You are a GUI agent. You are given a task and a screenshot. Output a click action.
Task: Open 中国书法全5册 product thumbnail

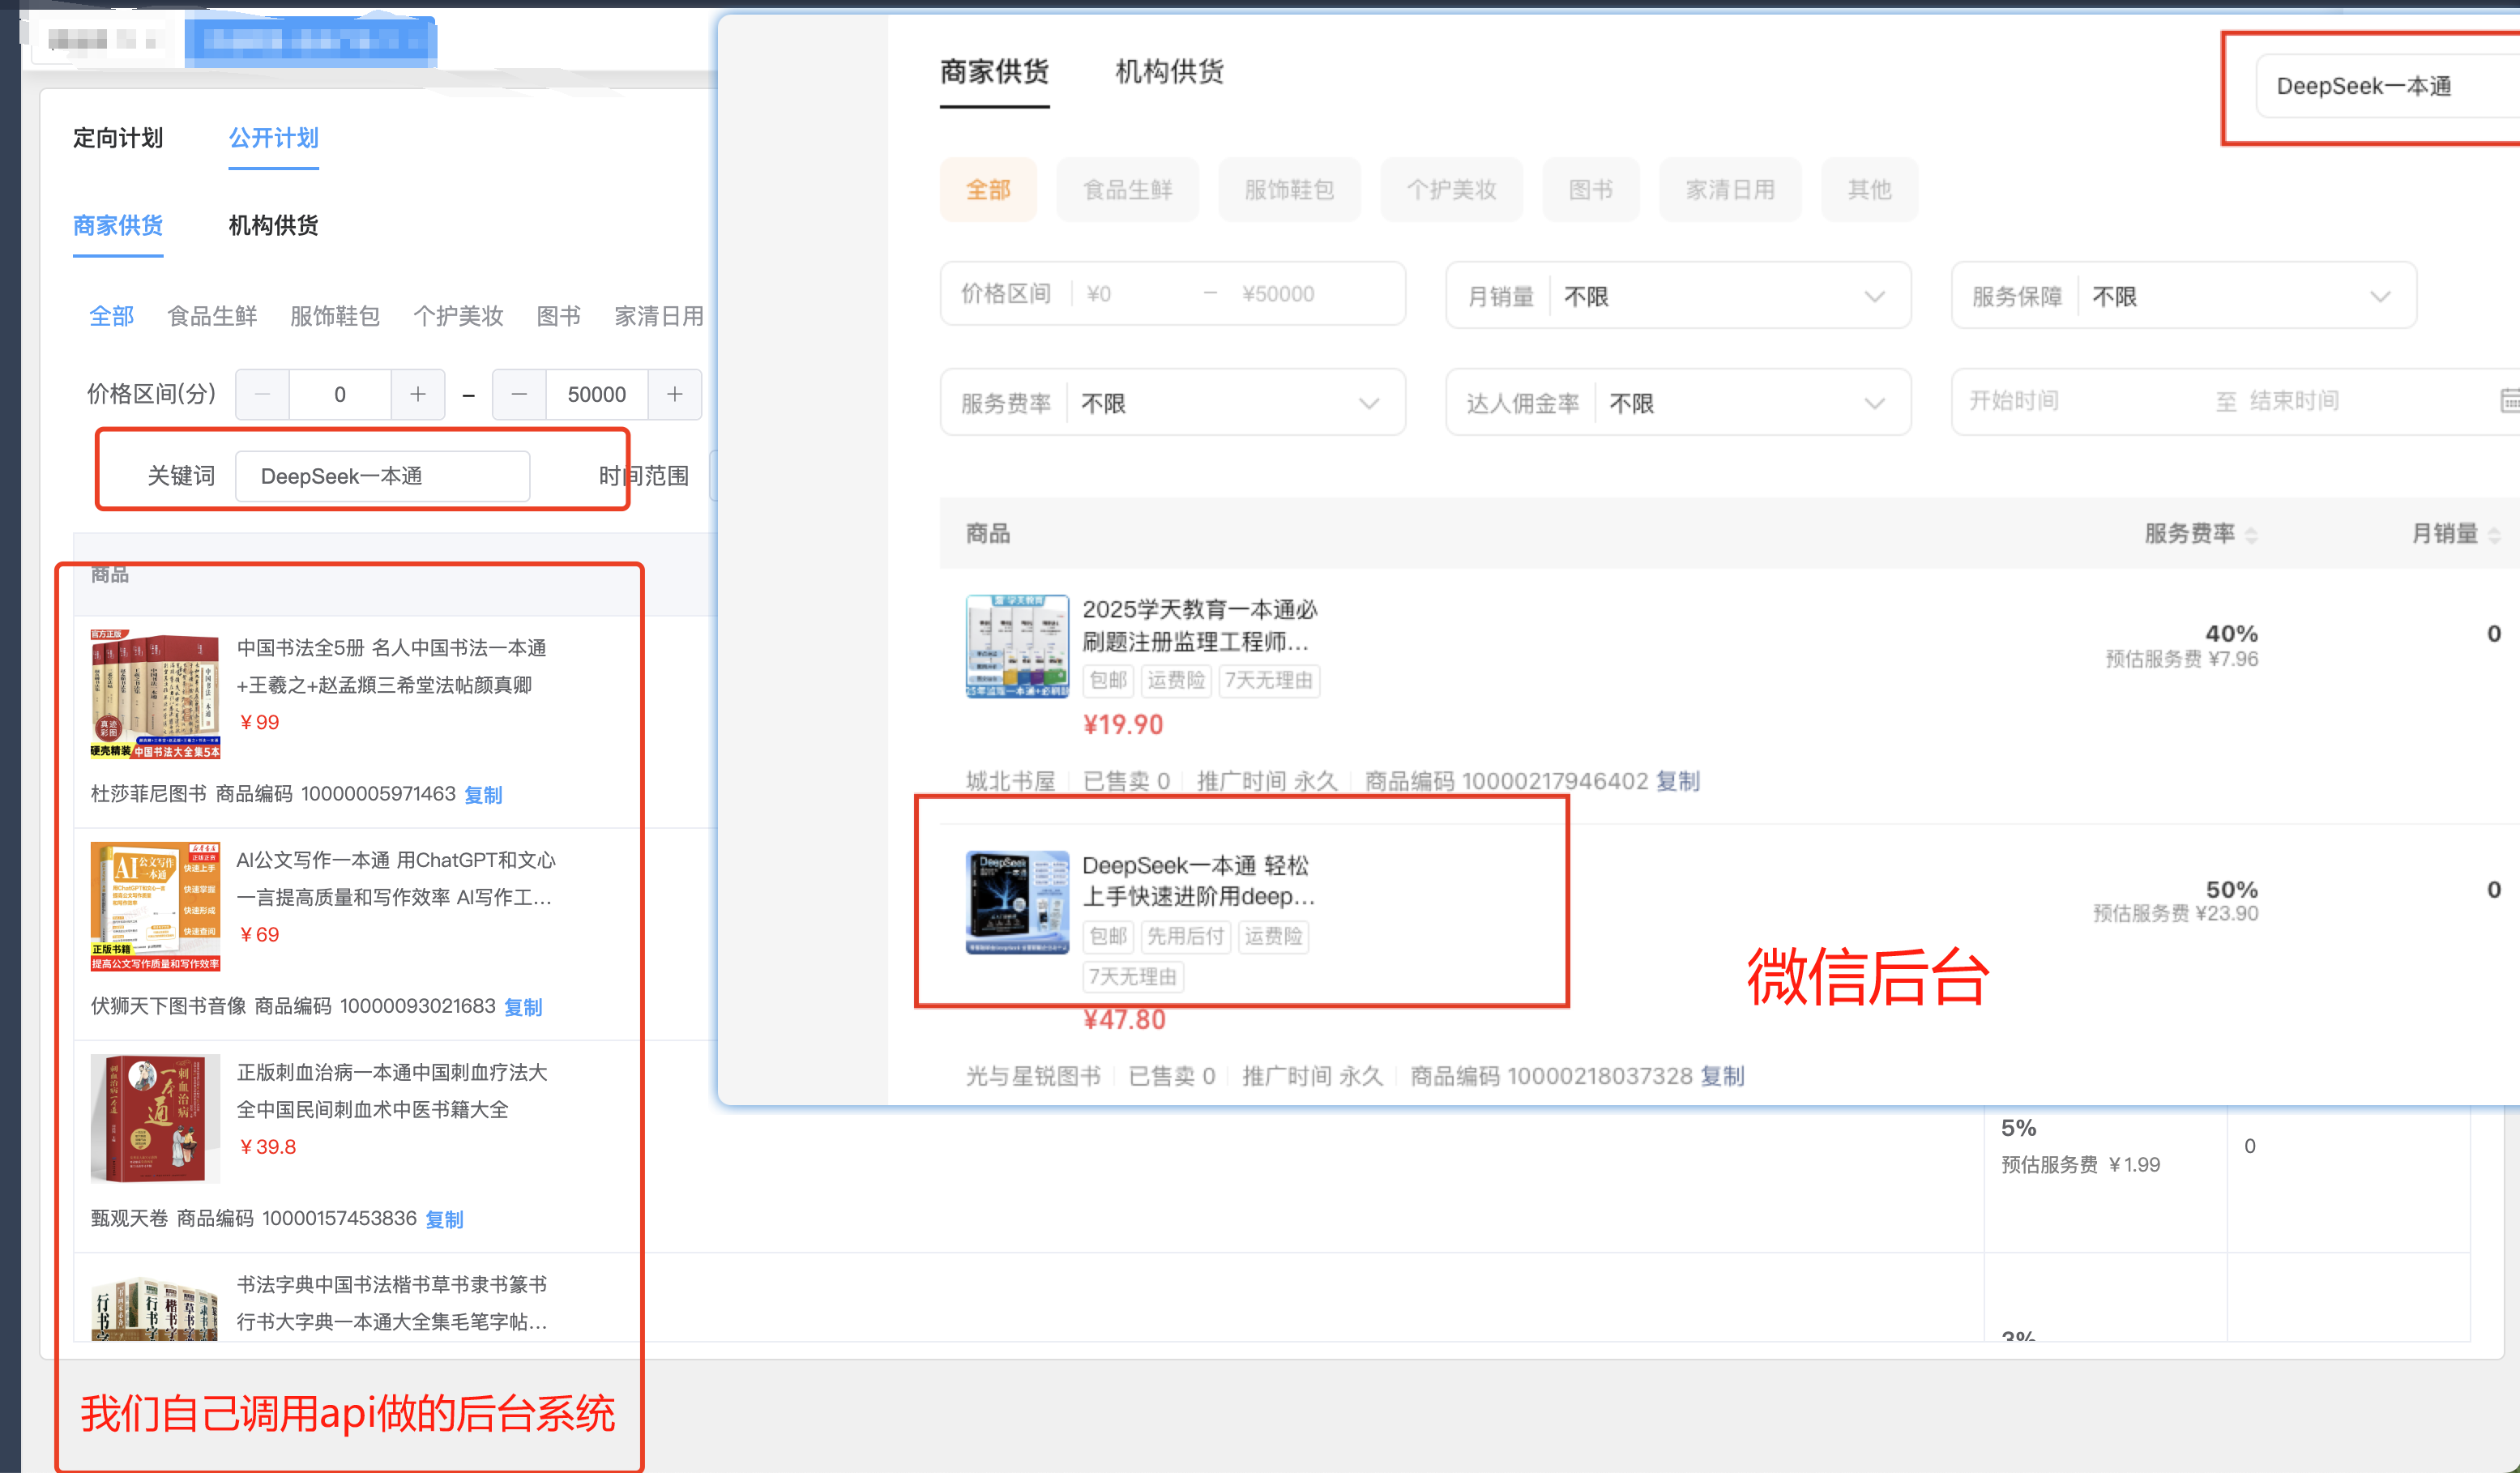click(x=155, y=695)
